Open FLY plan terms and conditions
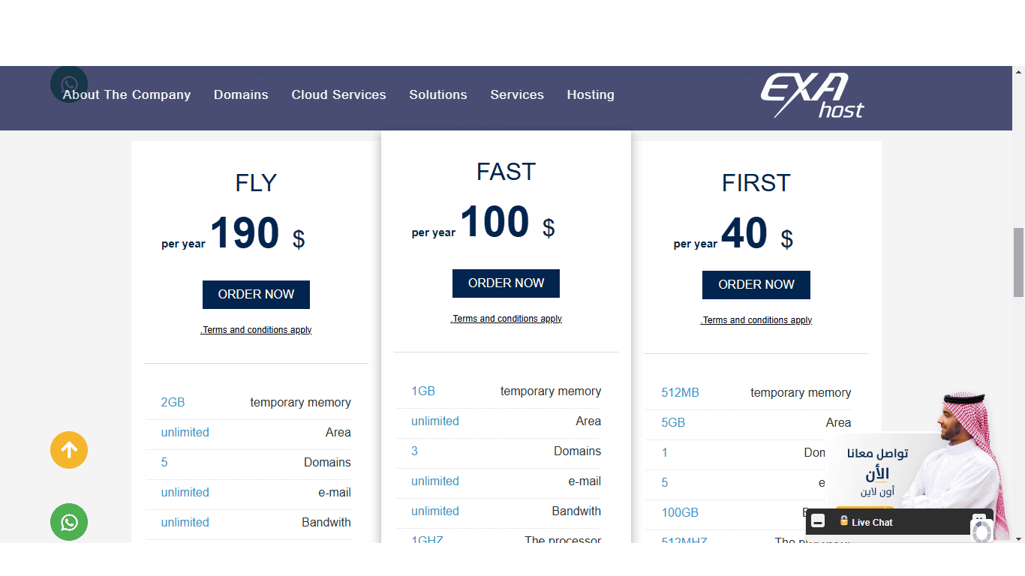 [256, 330]
